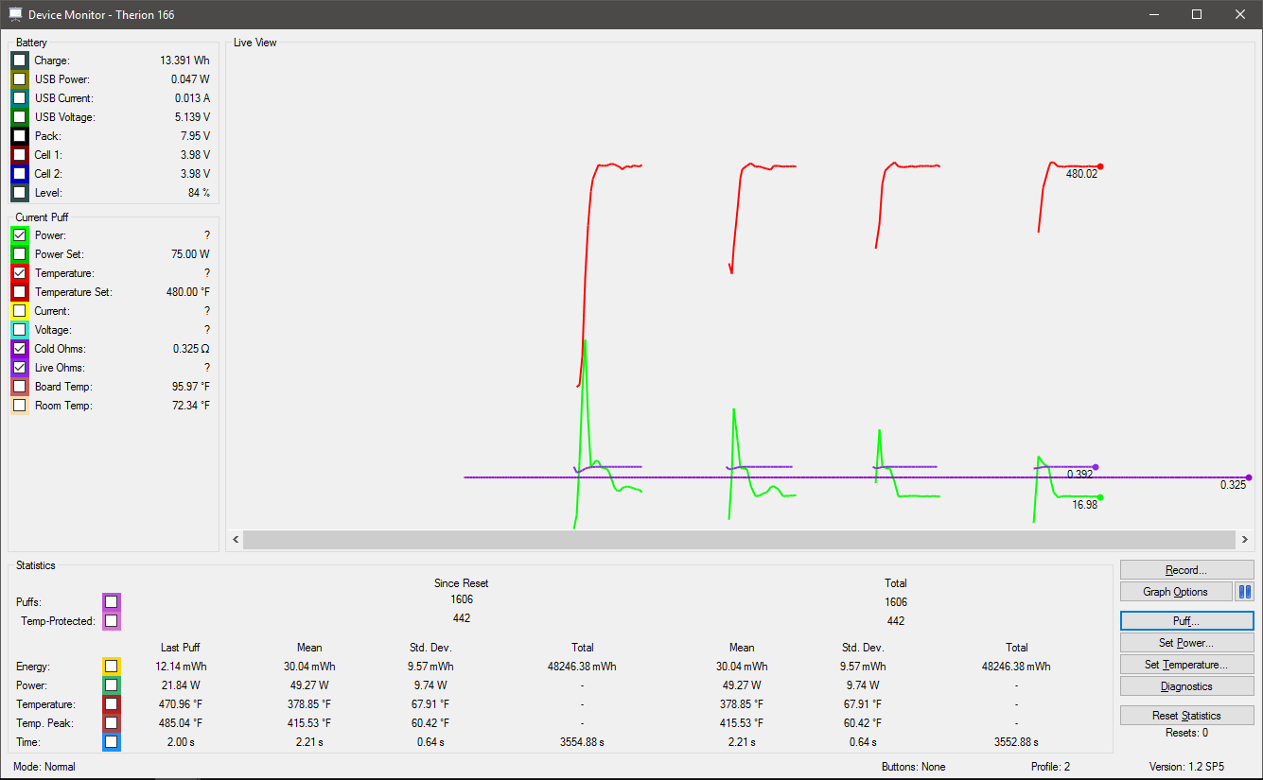This screenshot has height=780, width=1263.
Task: Open the Set Temperature dialog
Action: [1186, 665]
